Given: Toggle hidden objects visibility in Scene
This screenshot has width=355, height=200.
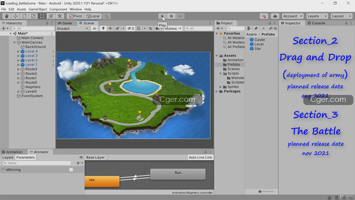Looking at the screenshot, I should [x=131, y=29].
